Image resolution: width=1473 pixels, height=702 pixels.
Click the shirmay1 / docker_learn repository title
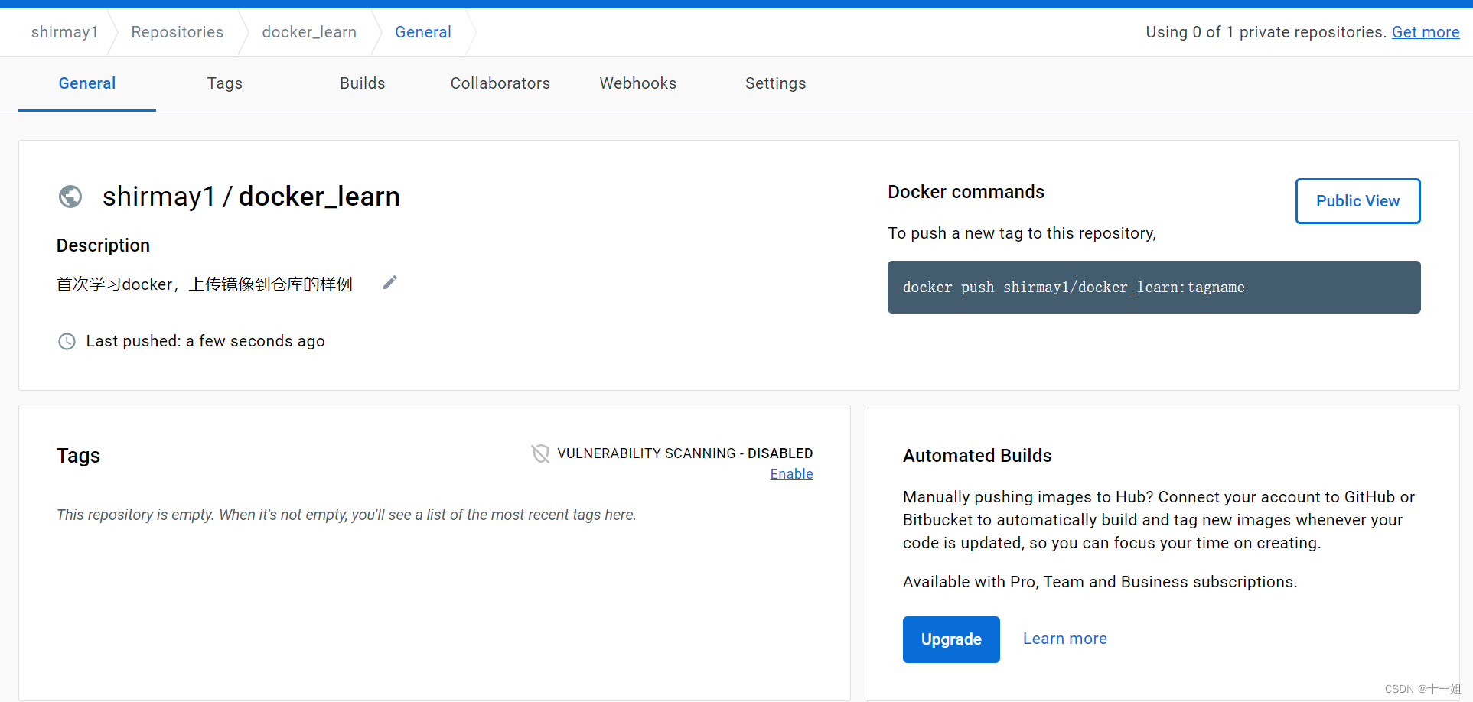pyautogui.click(x=251, y=197)
